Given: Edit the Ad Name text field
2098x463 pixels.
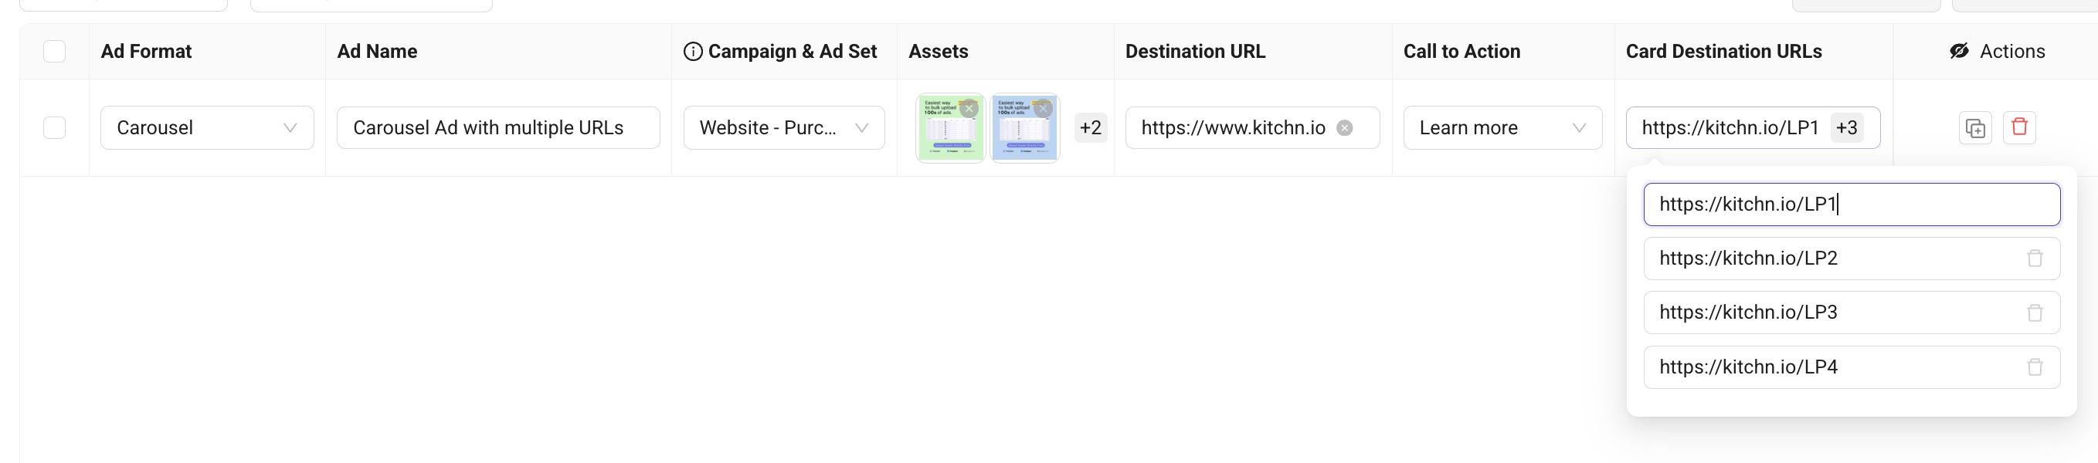Looking at the screenshot, I should click(497, 128).
